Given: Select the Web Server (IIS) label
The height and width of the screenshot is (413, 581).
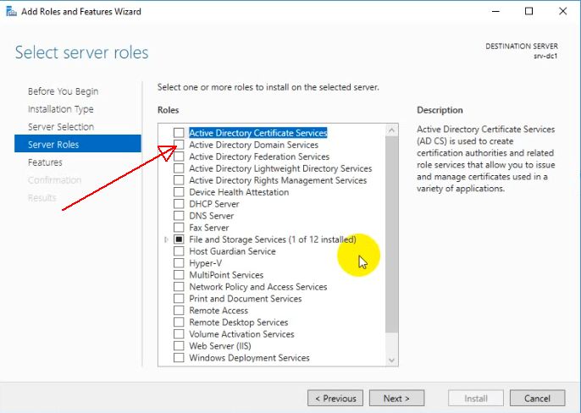Looking at the screenshot, I should tap(220, 346).
